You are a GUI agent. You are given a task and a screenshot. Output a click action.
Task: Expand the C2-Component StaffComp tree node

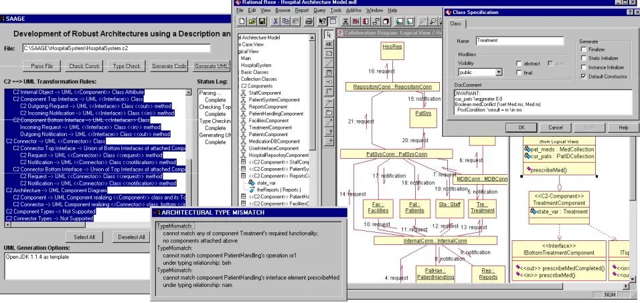click(x=244, y=162)
